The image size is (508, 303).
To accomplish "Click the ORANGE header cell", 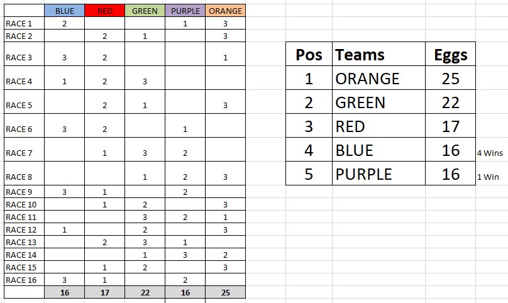I will [x=225, y=11].
